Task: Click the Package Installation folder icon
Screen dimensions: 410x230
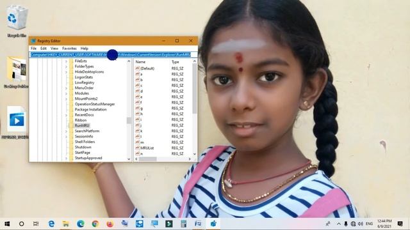Action: click(71, 109)
